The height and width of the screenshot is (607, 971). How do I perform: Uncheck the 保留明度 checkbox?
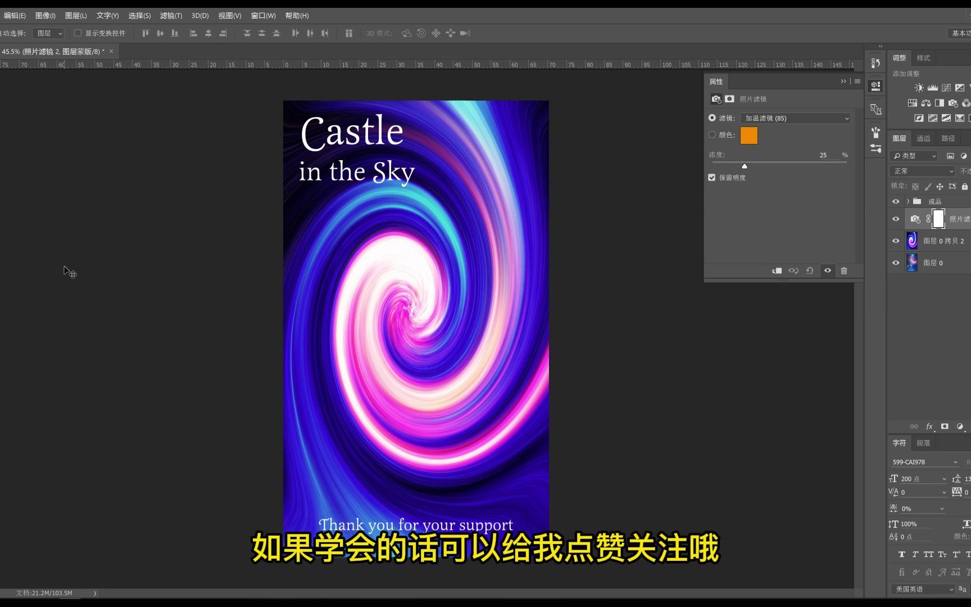[x=712, y=177]
